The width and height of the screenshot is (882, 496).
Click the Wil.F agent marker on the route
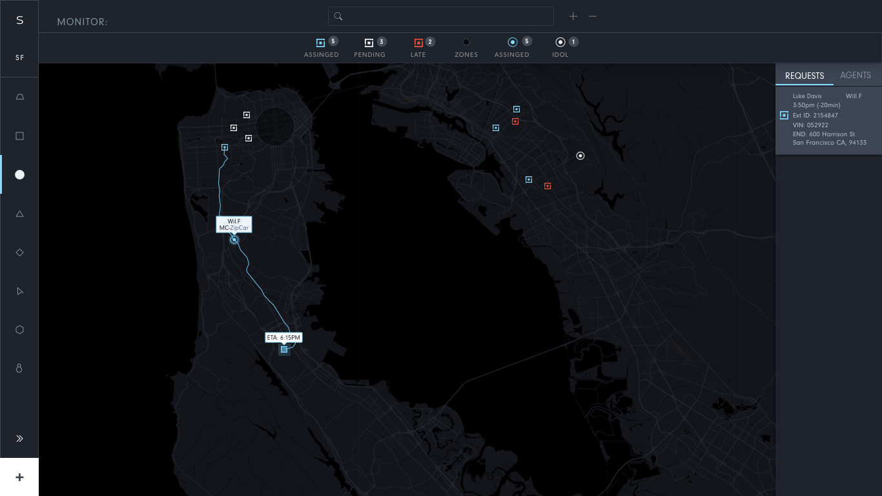coord(234,240)
